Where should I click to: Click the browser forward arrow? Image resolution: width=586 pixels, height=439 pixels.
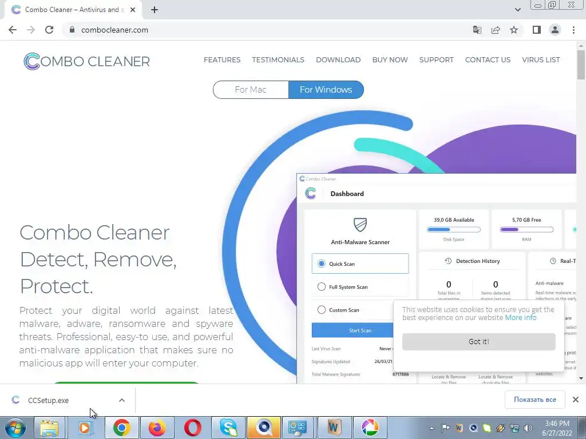[31, 30]
